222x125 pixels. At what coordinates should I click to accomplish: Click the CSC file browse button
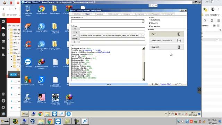(75, 42)
